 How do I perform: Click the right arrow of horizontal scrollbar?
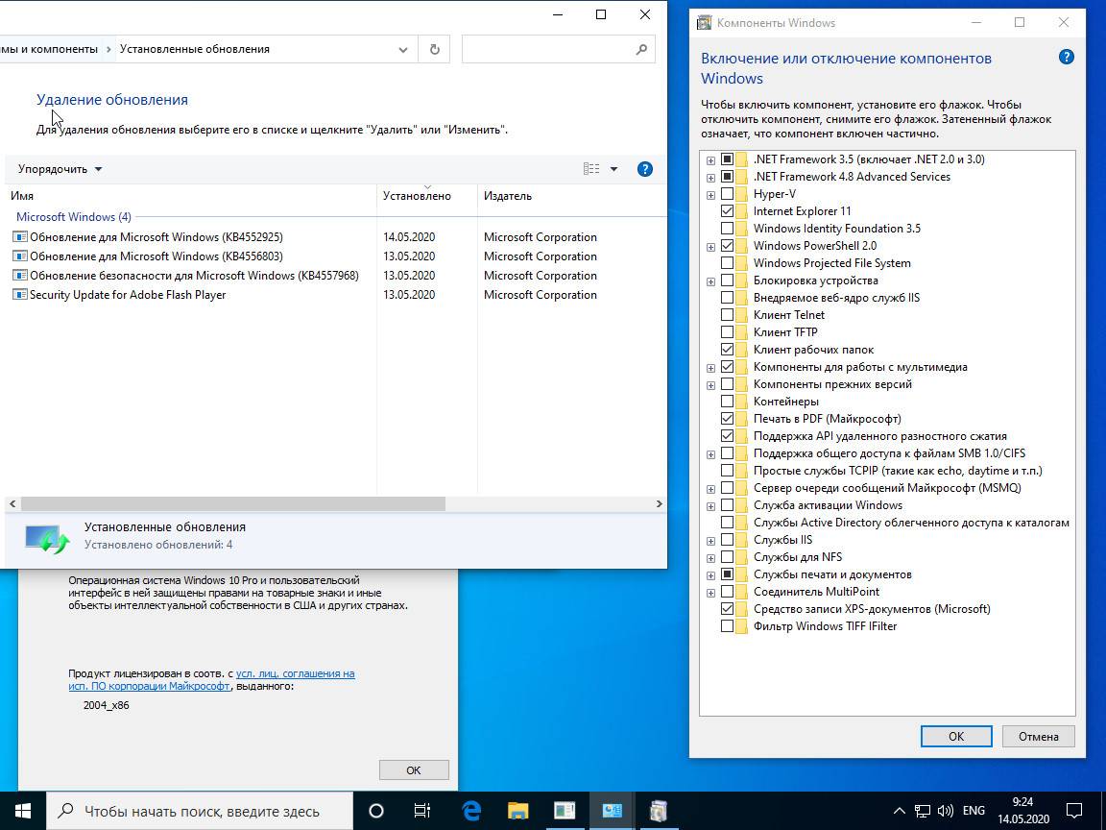660,504
